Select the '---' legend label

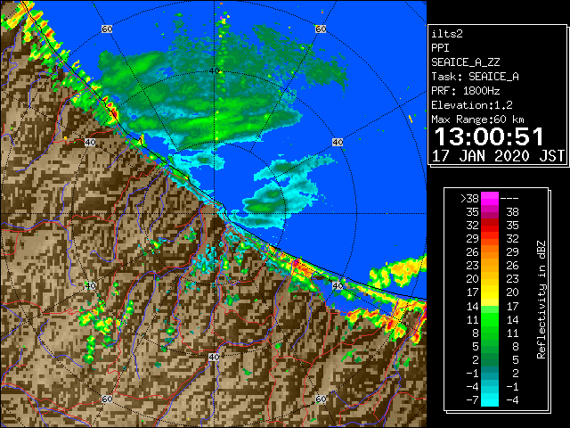tap(509, 199)
